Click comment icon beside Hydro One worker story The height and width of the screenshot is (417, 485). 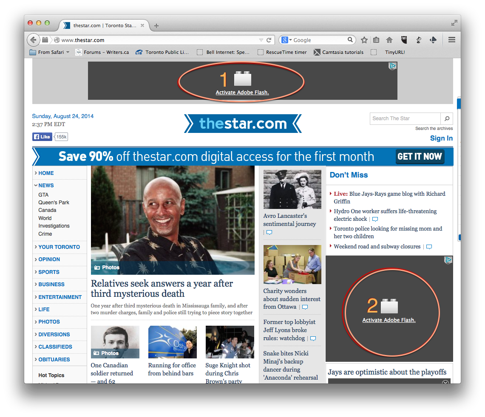[375, 219]
